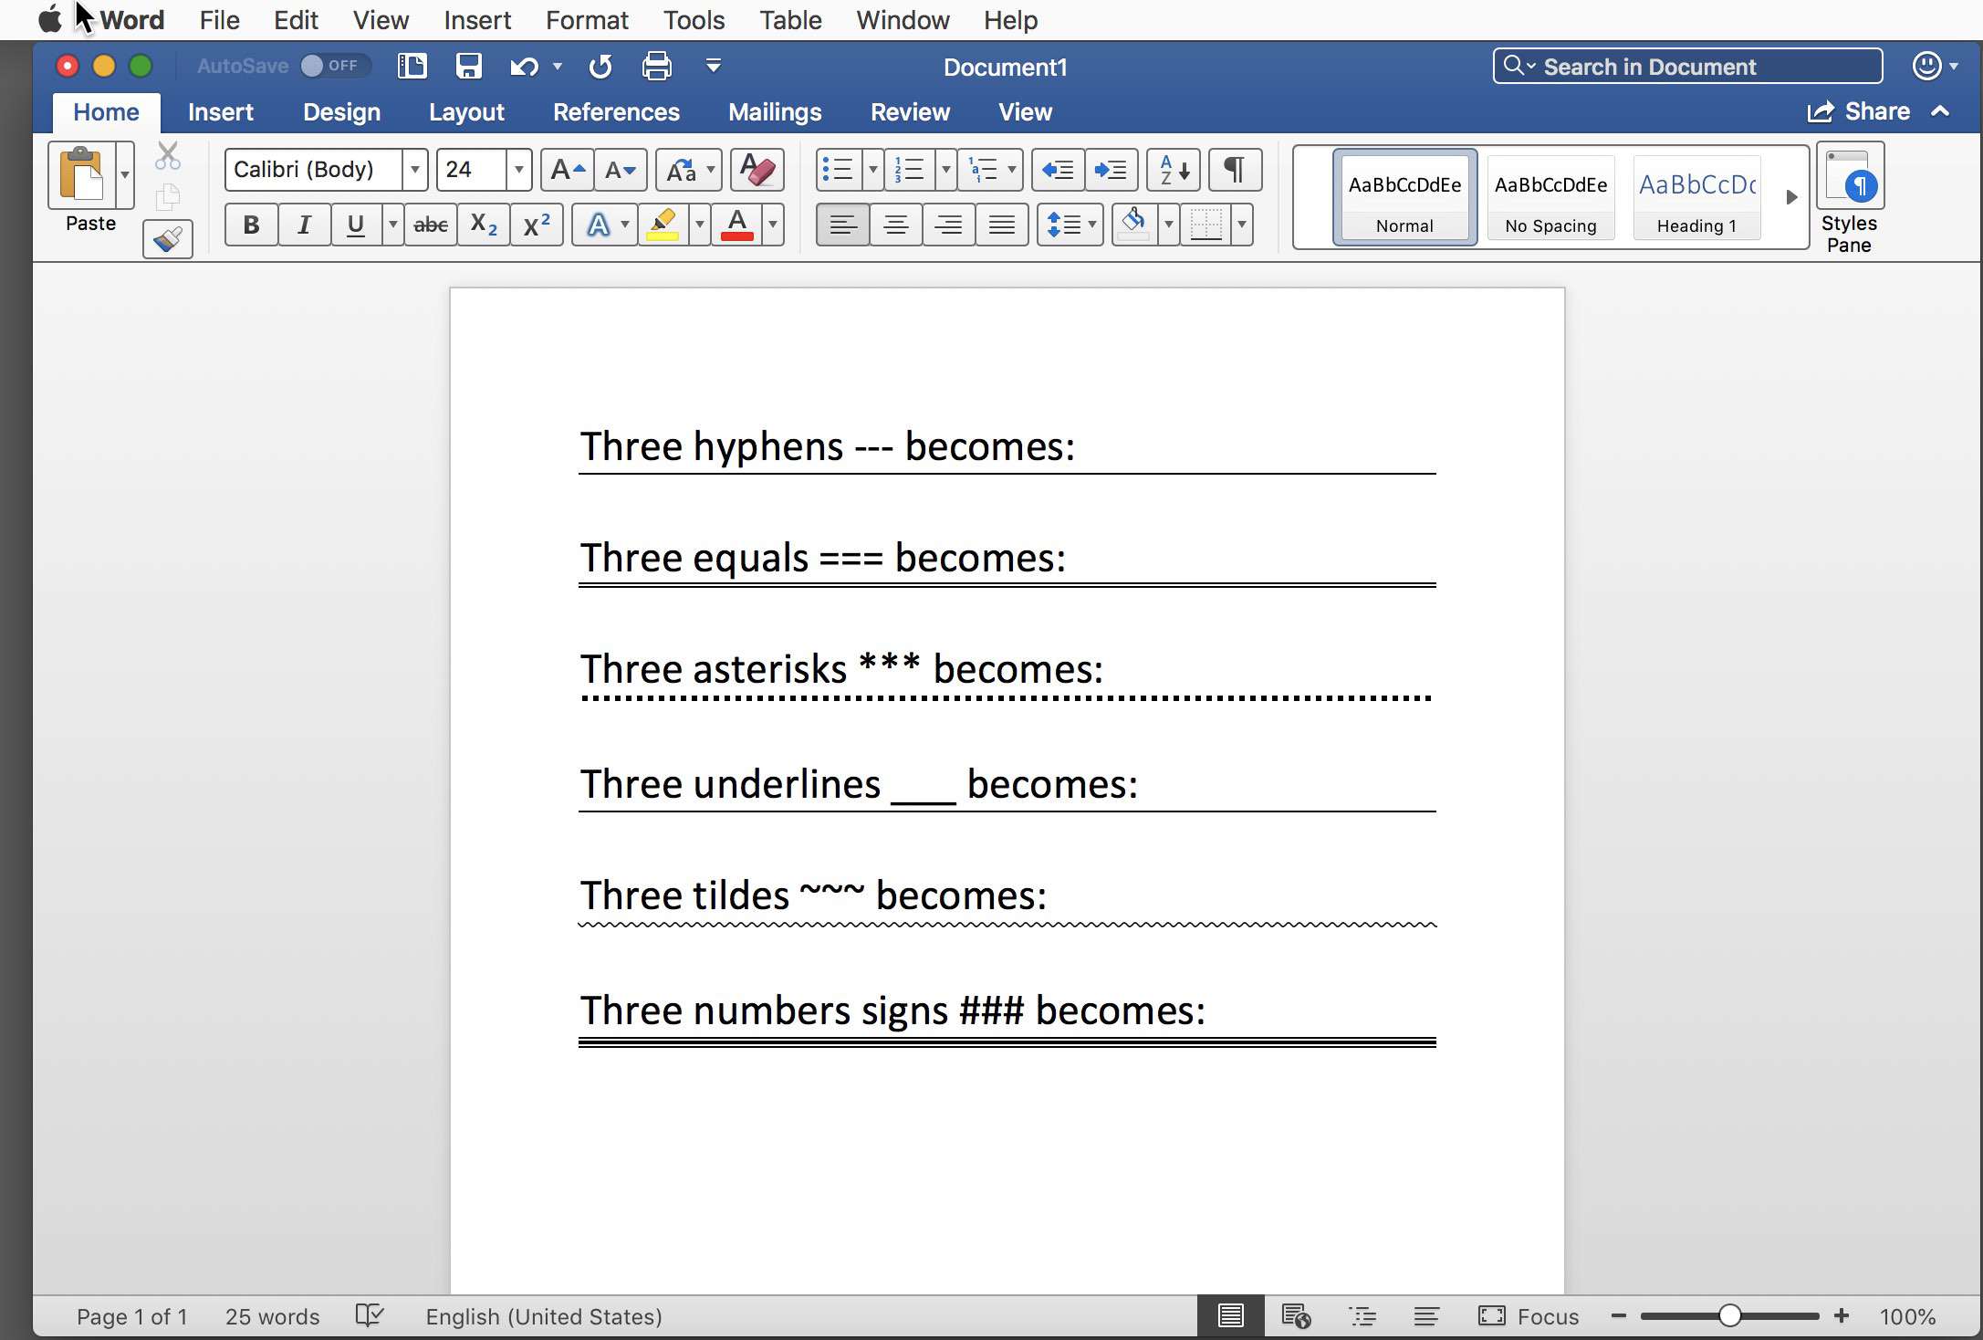Apply the Heading 1 style

1696,197
